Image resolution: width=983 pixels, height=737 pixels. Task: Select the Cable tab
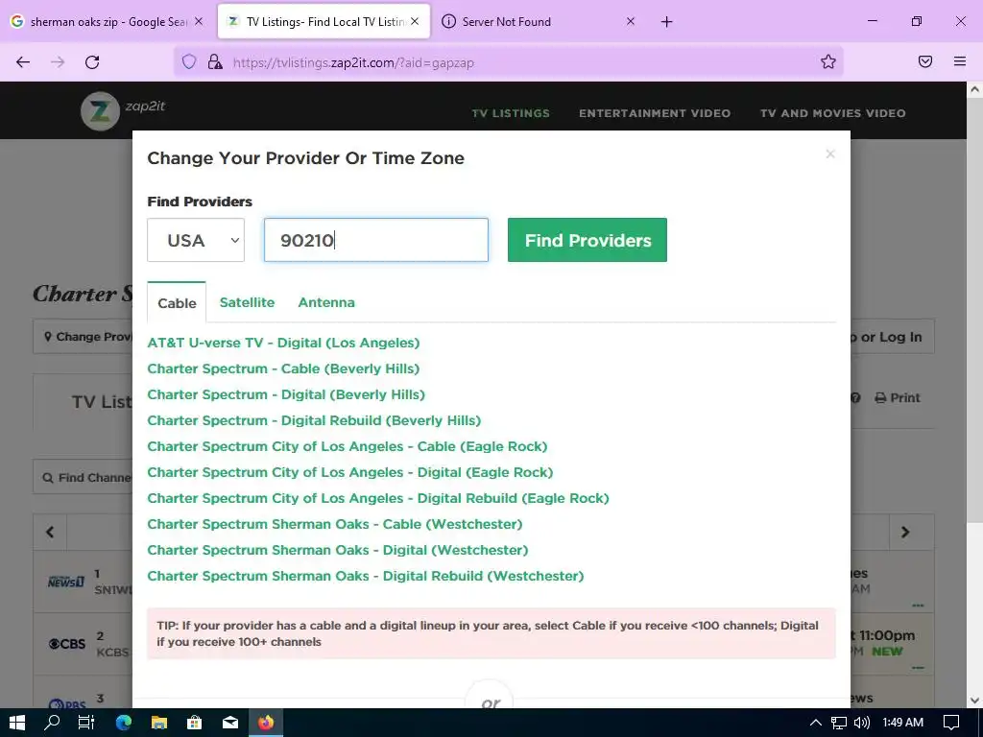click(177, 302)
